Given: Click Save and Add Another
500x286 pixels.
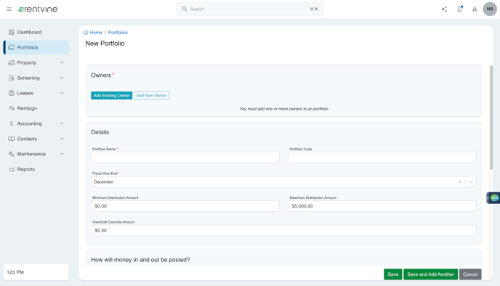Looking at the screenshot, I should click(430, 274).
